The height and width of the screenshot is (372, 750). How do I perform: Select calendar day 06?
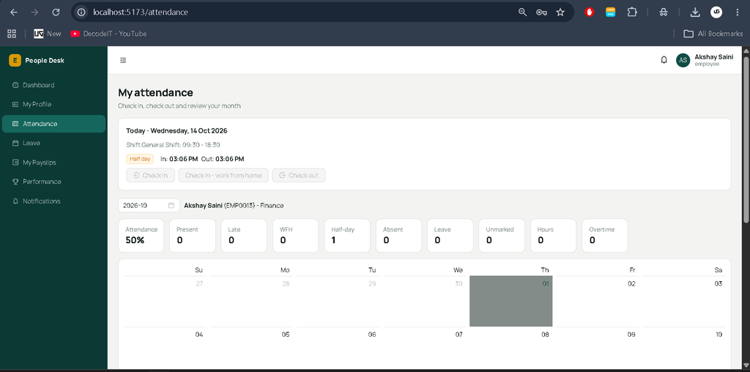(338, 348)
